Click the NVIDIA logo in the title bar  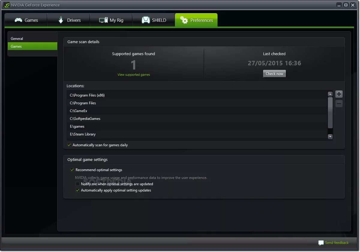click(6, 5)
